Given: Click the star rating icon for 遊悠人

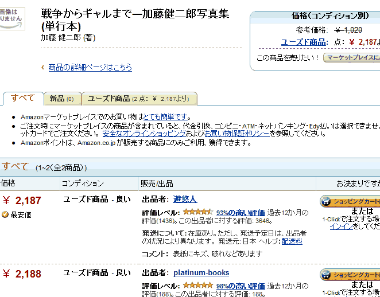Looking at the screenshot, I should pos(198,212).
